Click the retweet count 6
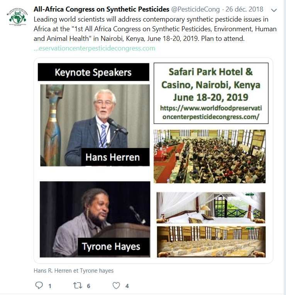The width and height of the screenshot is (286, 295). tap(88, 286)
